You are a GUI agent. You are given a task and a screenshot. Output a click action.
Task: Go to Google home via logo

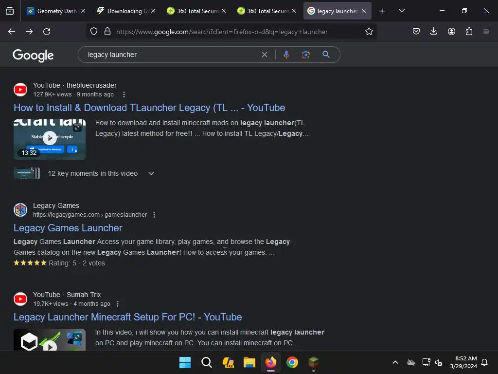point(33,56)
